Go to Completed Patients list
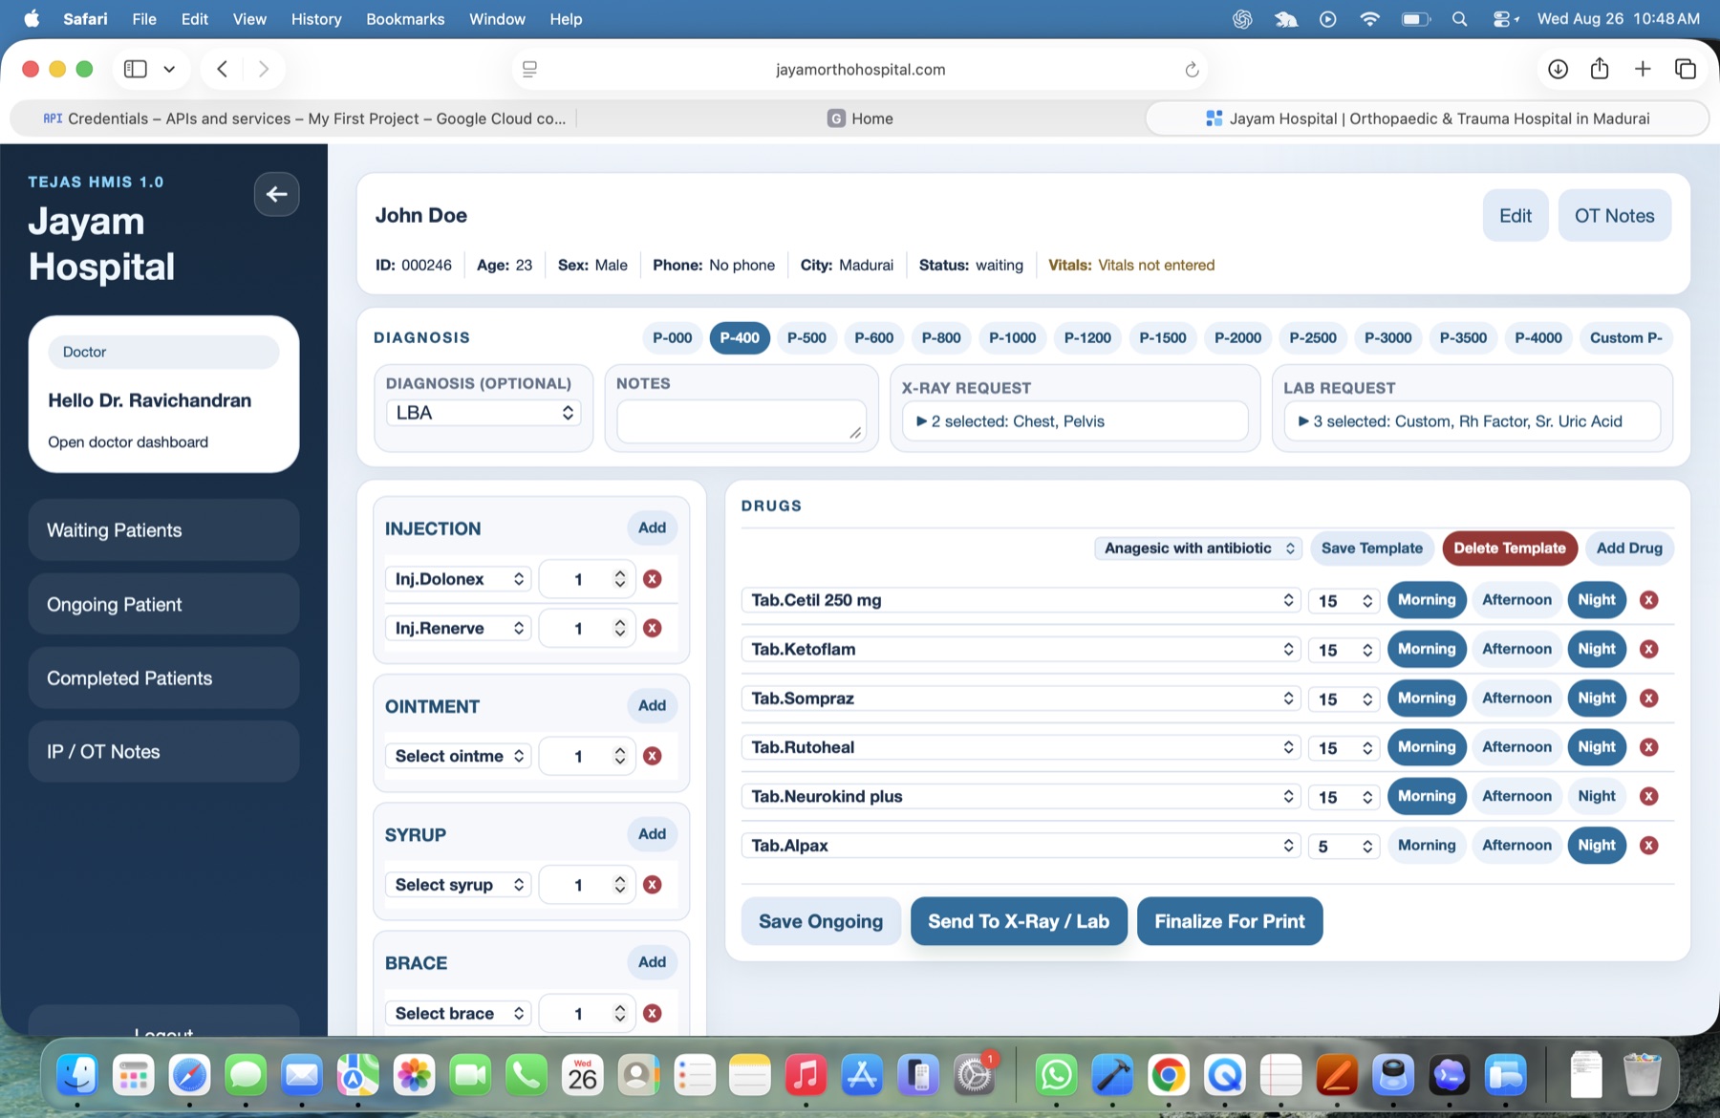 (x=163, y=678)
